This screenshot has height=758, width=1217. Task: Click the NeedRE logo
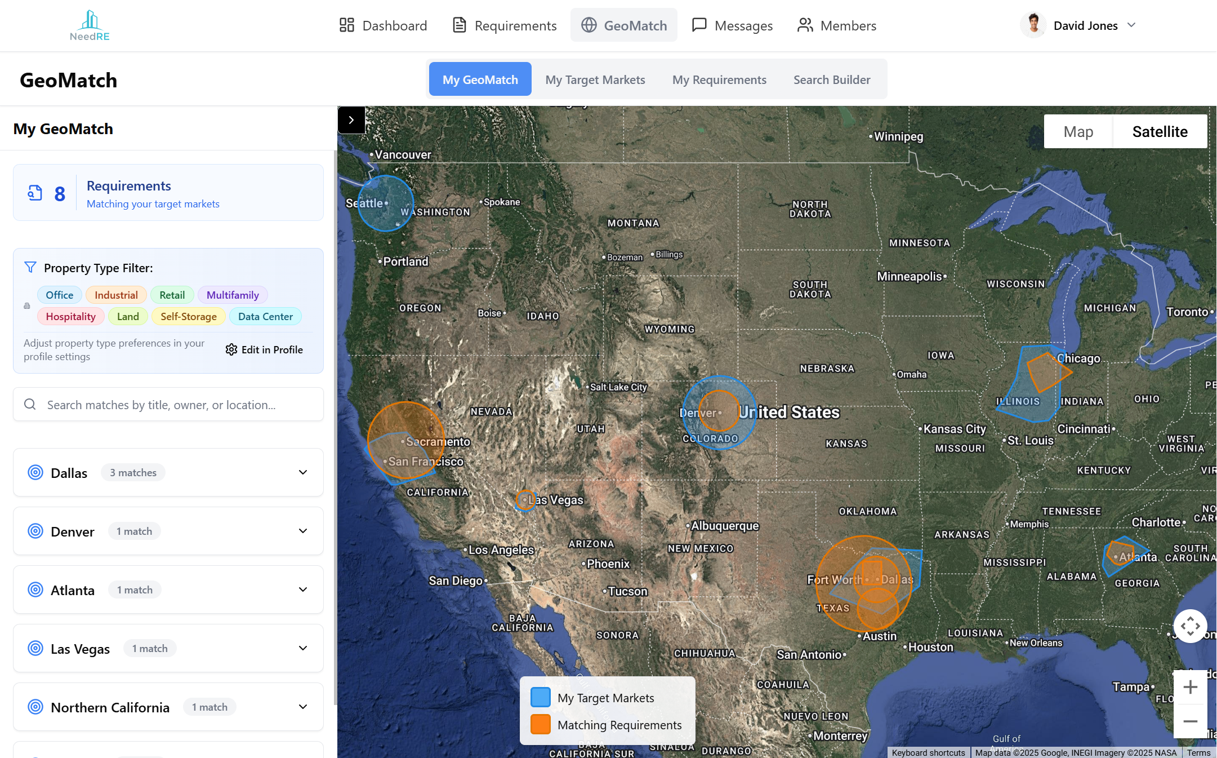[x=90, y=25]
